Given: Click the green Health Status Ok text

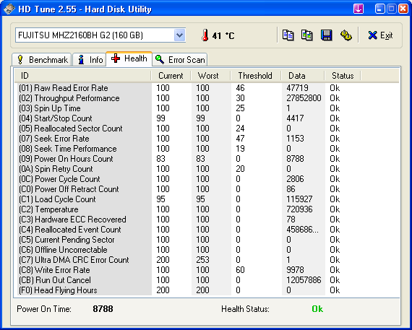Looking at the screenshot, I should tap(317, 309).
